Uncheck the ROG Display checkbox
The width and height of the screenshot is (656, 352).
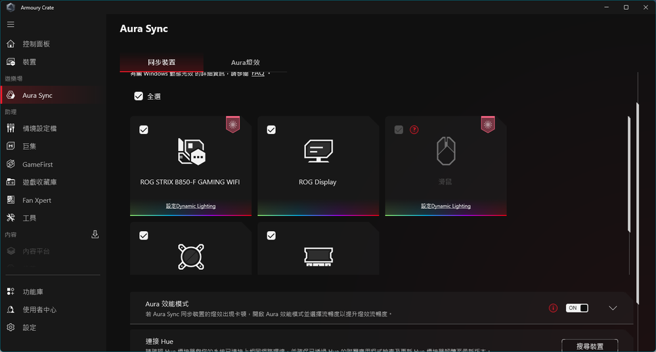pos(271,130)
